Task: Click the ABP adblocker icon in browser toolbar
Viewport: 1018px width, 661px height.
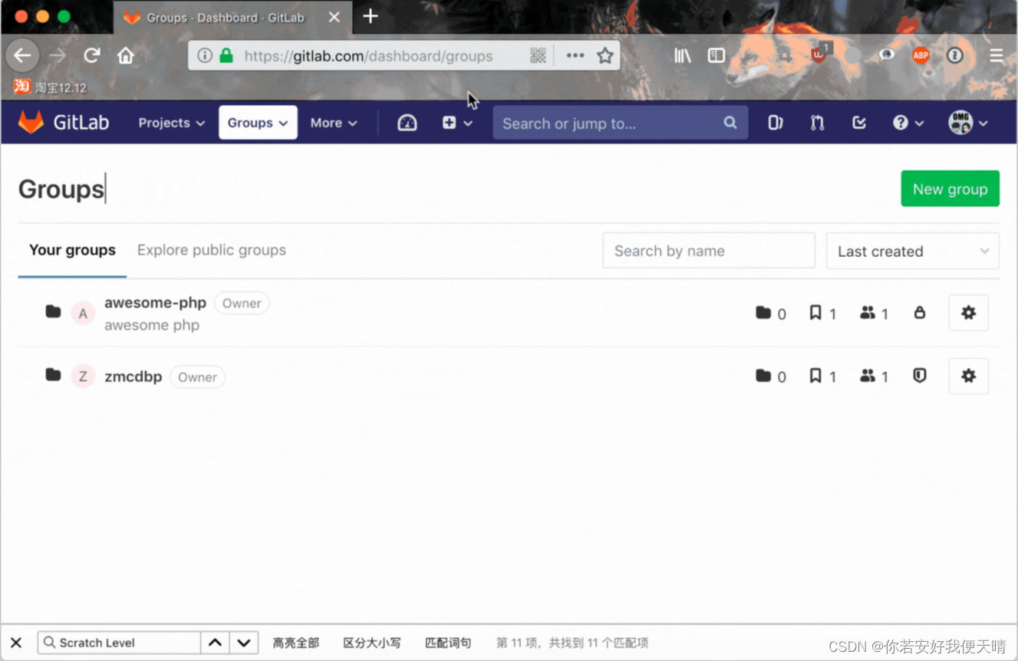Action: [920, 55]
